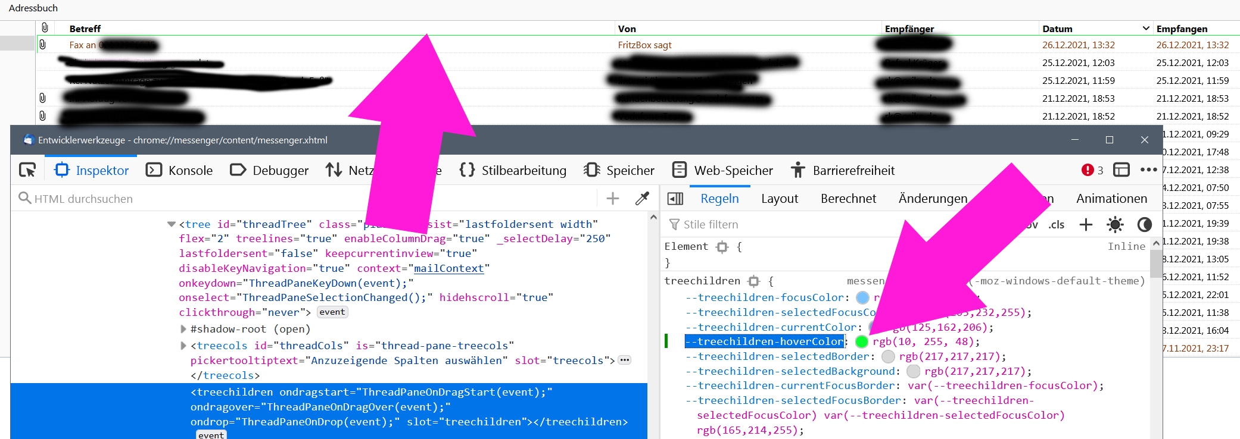Click the markup view scrollbar up arrow
The width and height of the screenshot is (1240, 439).
click(x=653, y=218)
